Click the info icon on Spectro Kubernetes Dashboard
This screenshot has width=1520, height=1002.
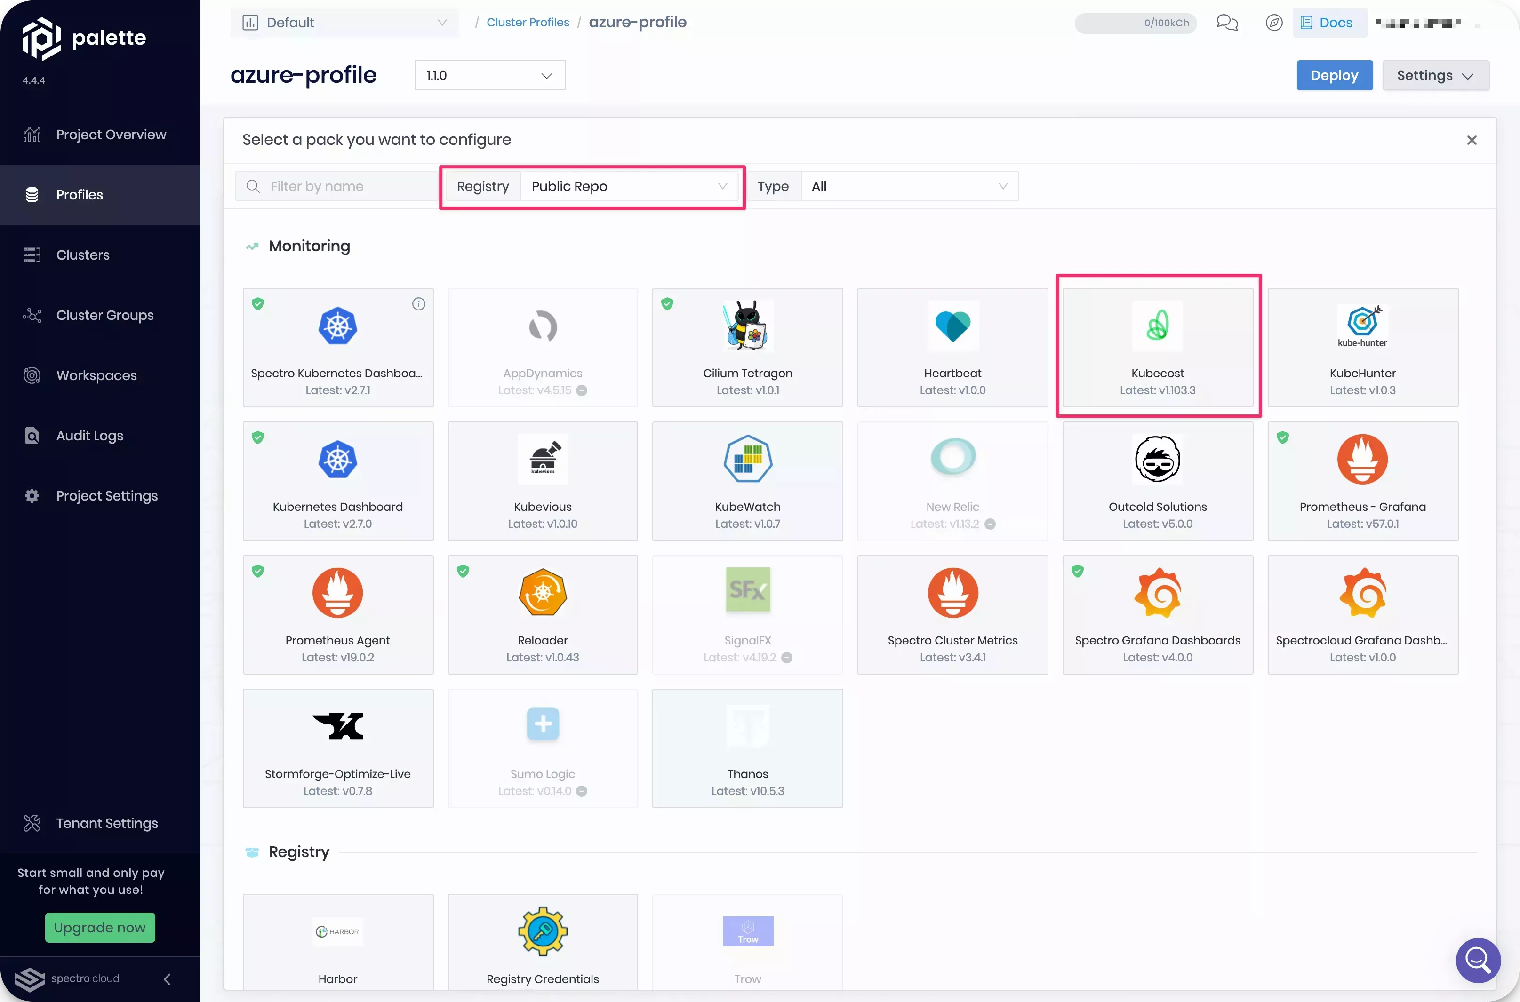419,304
